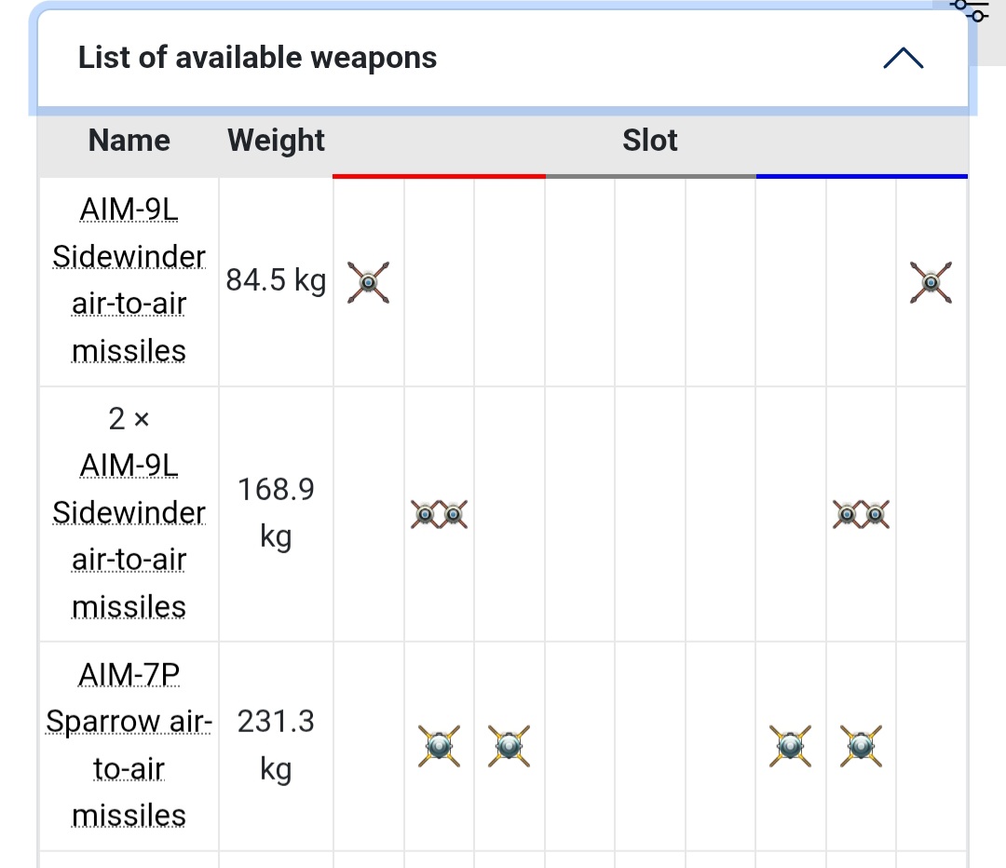Click the List of available weapons header

pyautogui.click(x=257, y=58)
